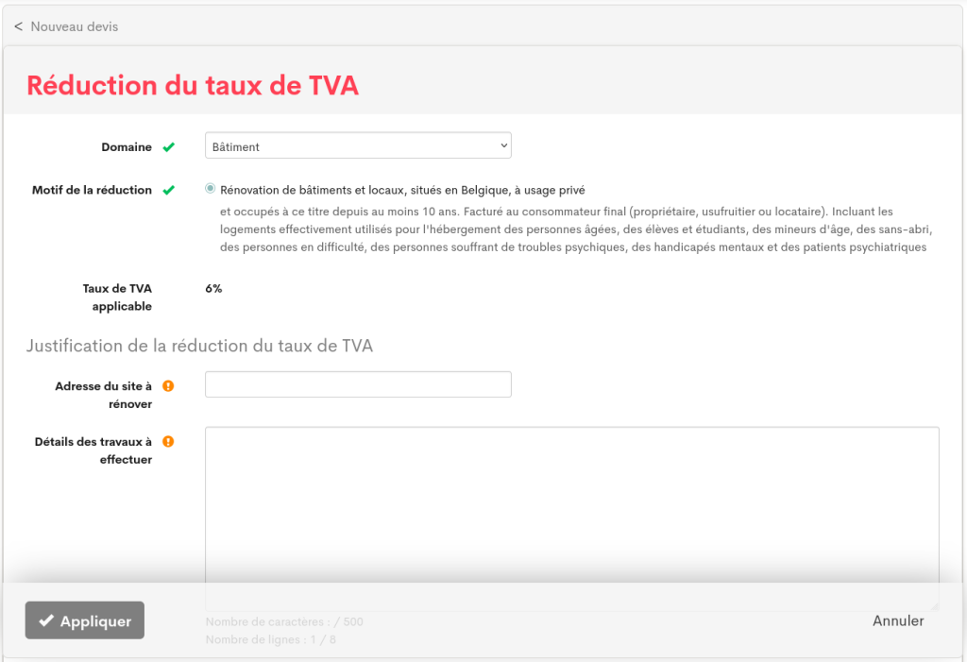
Task: Click the green checkmark next to Domaine
Action: [168, 147]
